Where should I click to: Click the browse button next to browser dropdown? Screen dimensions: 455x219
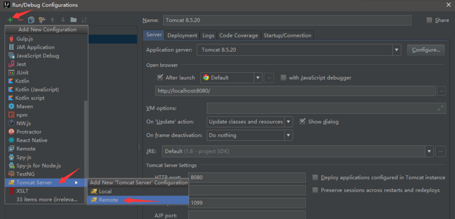(269, 78)
